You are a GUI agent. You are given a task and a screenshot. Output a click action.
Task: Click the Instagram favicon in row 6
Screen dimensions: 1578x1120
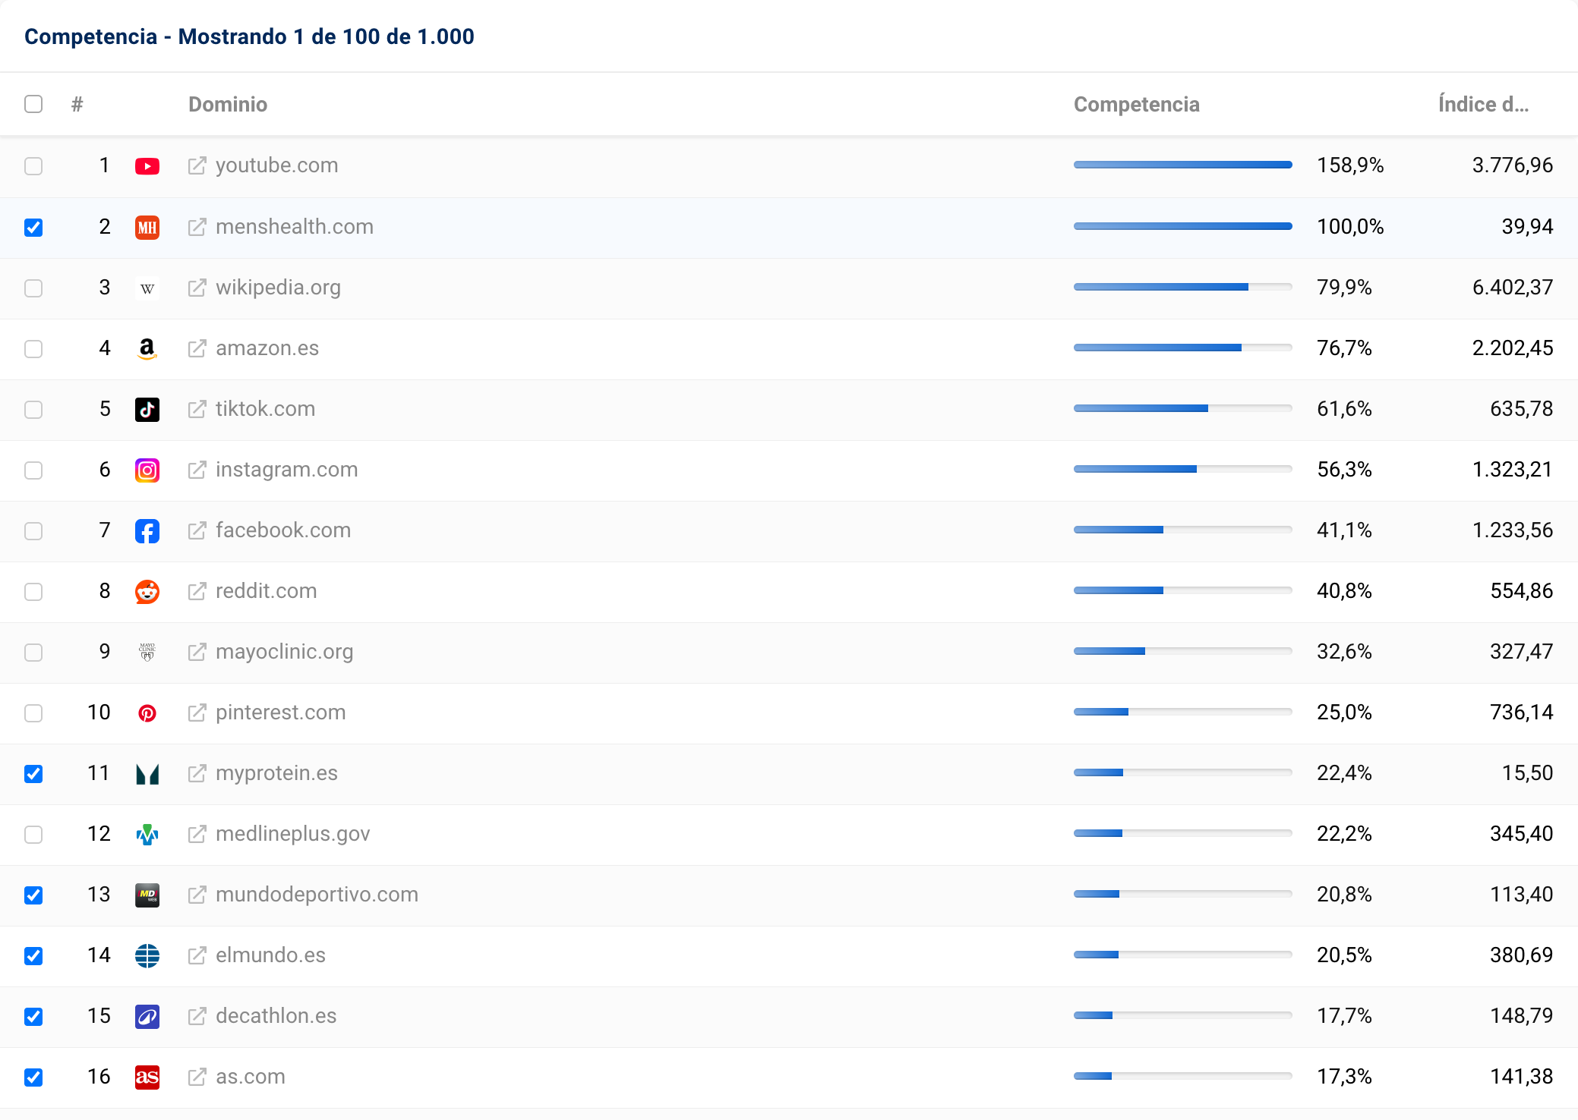pyautogui.click(x=147, y=470)
